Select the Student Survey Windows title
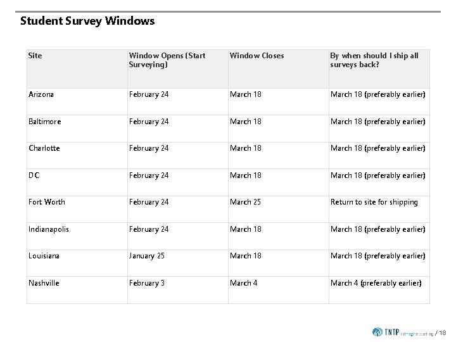Viewport: 456px width, 342px height. [87, 21]
